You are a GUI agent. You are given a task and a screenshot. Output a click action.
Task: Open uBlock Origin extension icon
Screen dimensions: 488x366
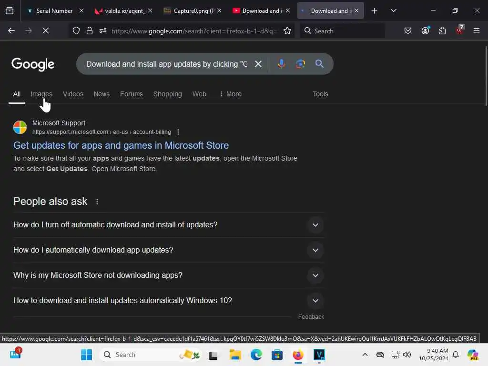460,30
